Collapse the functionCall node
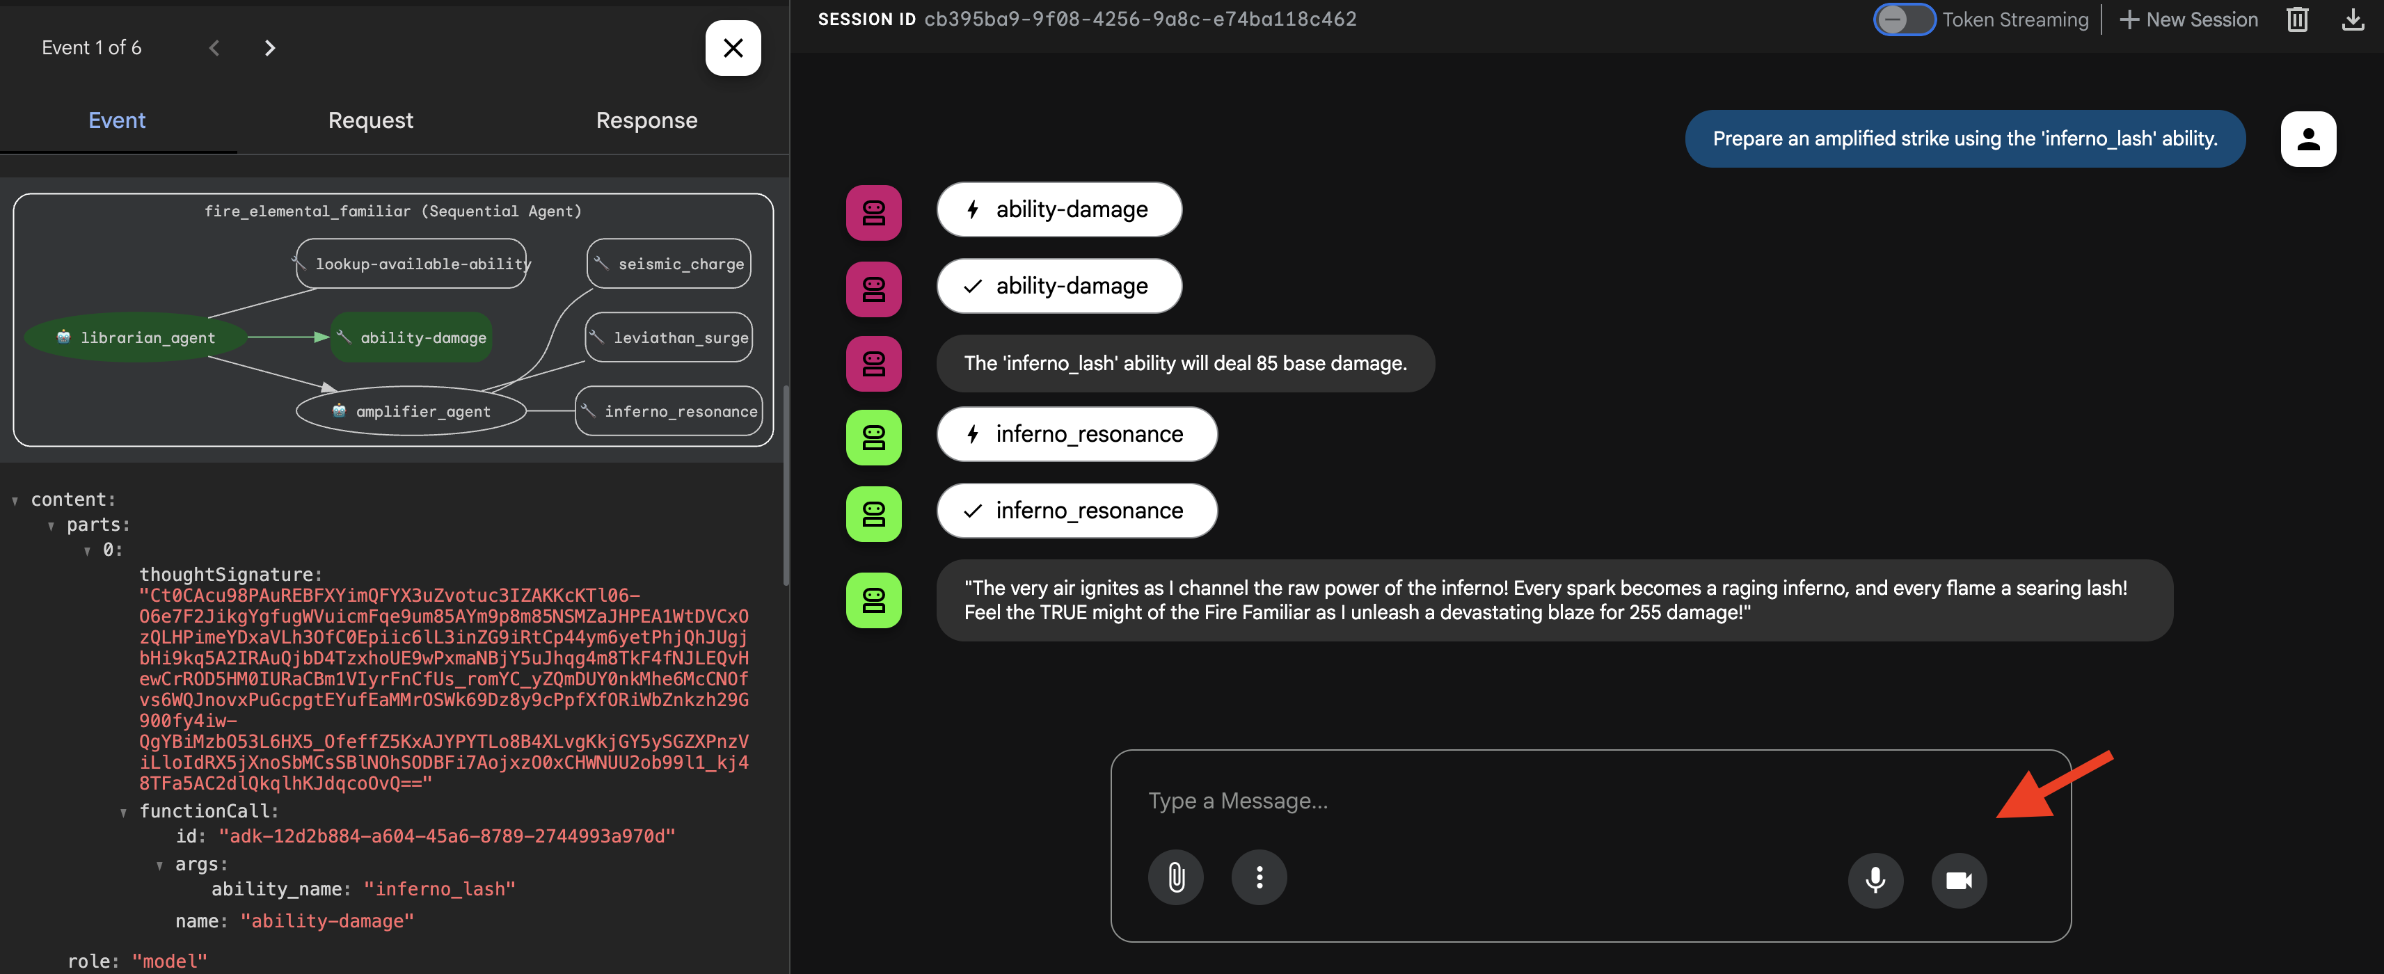Viewport: 2384px width, 974px height. point(123,812)
